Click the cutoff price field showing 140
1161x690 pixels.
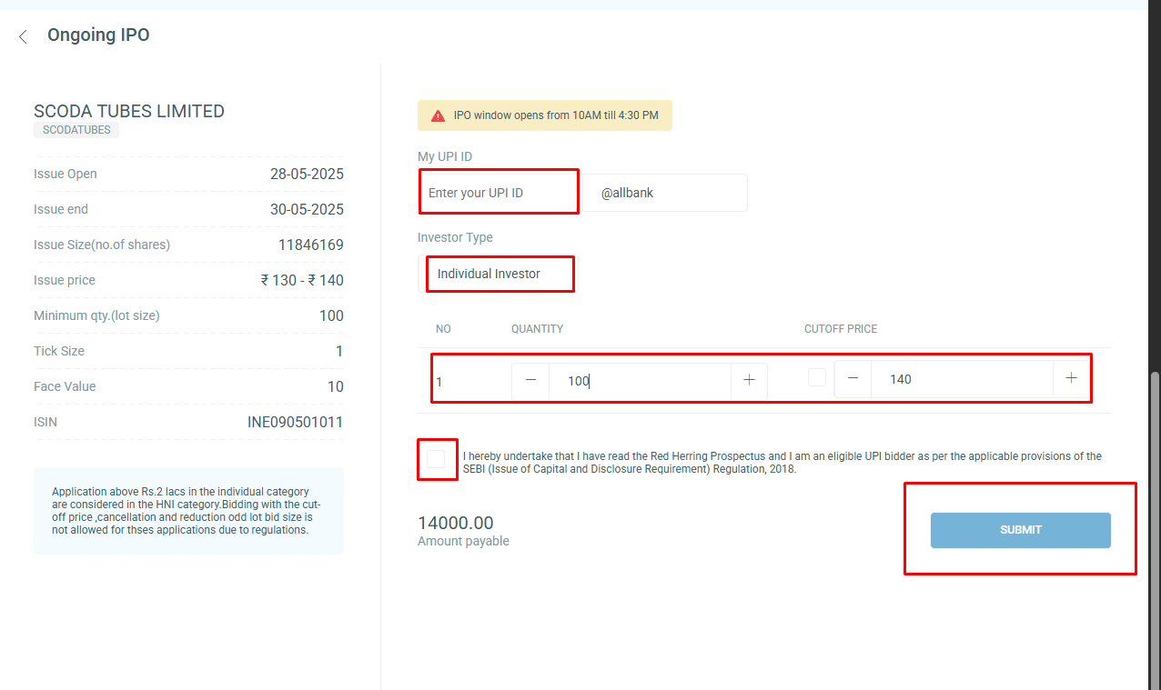[x=962, y=378]
